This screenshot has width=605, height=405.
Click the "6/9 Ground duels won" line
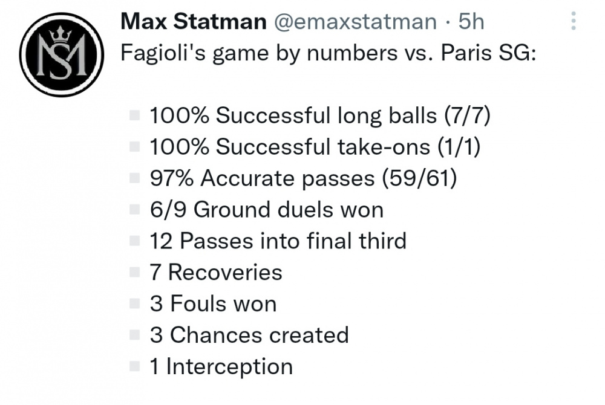click(x=267, y=210)
